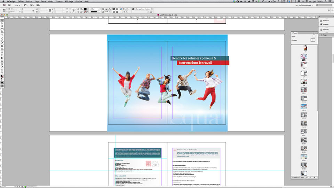334x188 pixels.
Task: Select spread 4-5 thumbnail in Pages panel
Action: [x=304, y=65]
